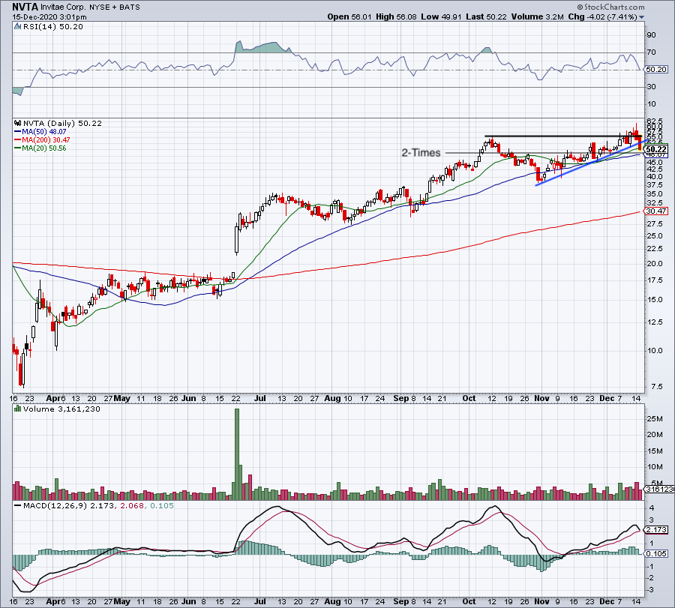Click the 10M level on volume axis
This screenshot has width=675, height=608.
(654, 467)
